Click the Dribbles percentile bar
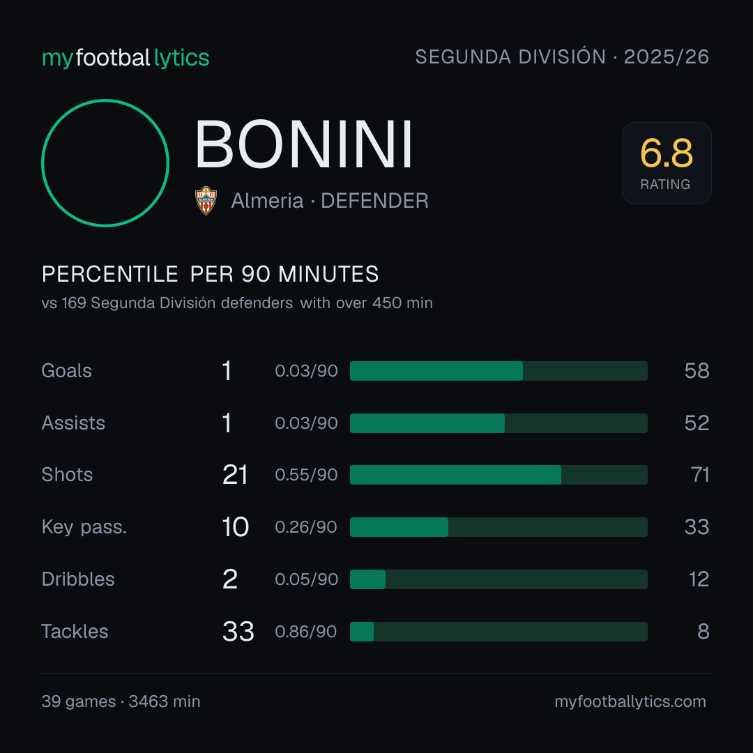The width and height of the screenshot is (753, 753). coord(499,579)
